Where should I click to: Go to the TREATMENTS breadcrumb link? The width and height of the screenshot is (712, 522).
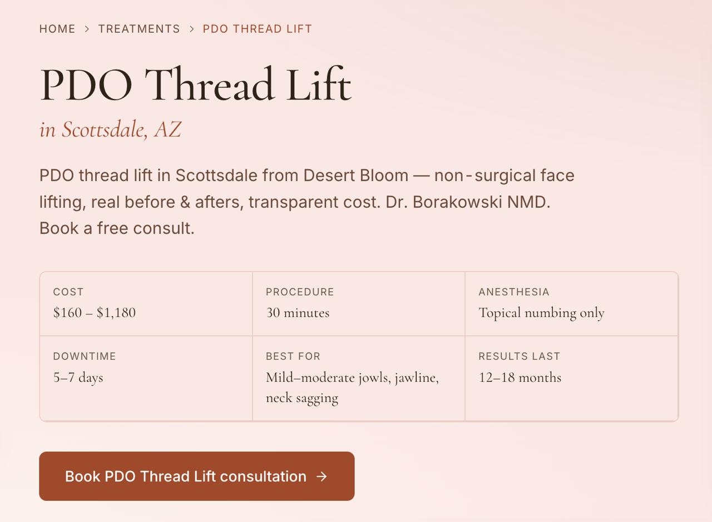(x=139, y=29)
